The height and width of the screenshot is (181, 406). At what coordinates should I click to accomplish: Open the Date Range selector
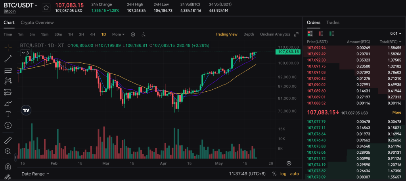click(35, 173)
